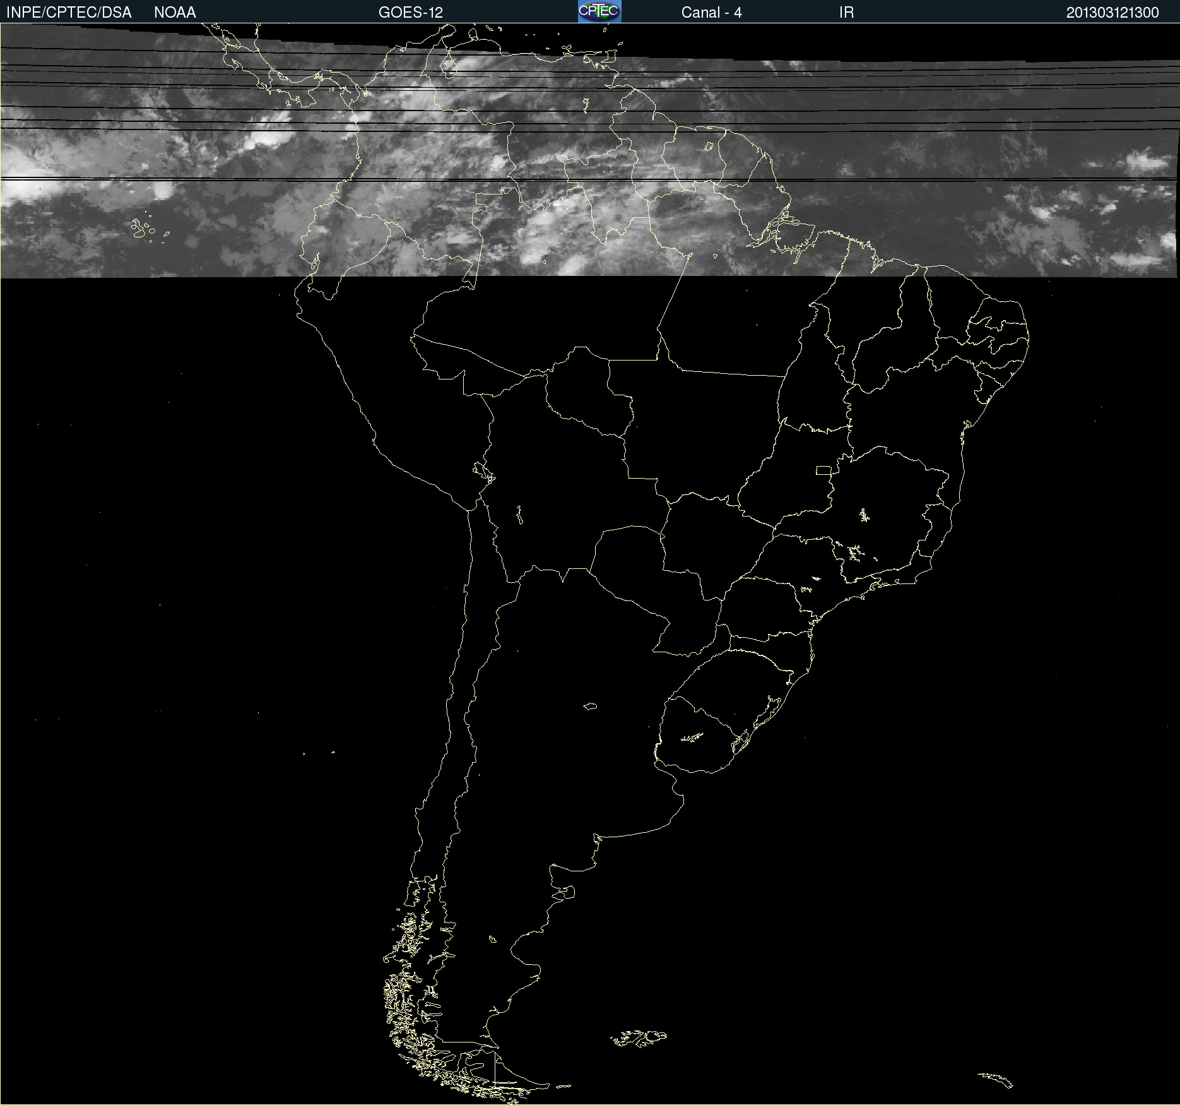1180x1105 pixels.
Task: Click the INPE/CPTEC/DSA header label
Action: pyautogui.click(x=69, y=12)
